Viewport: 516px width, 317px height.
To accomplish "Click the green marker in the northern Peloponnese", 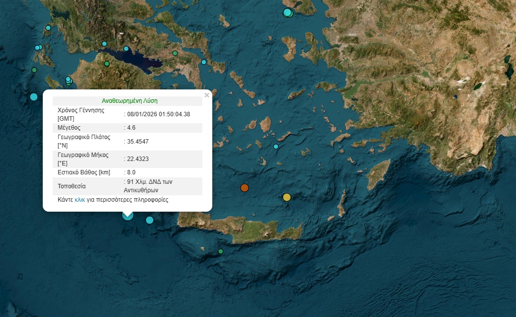I will tap(106, 64).
